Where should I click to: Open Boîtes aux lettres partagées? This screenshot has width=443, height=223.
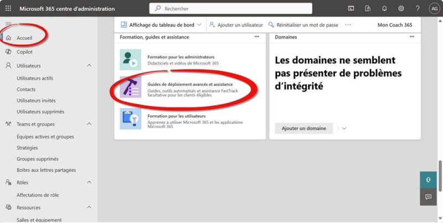(47, 170)
